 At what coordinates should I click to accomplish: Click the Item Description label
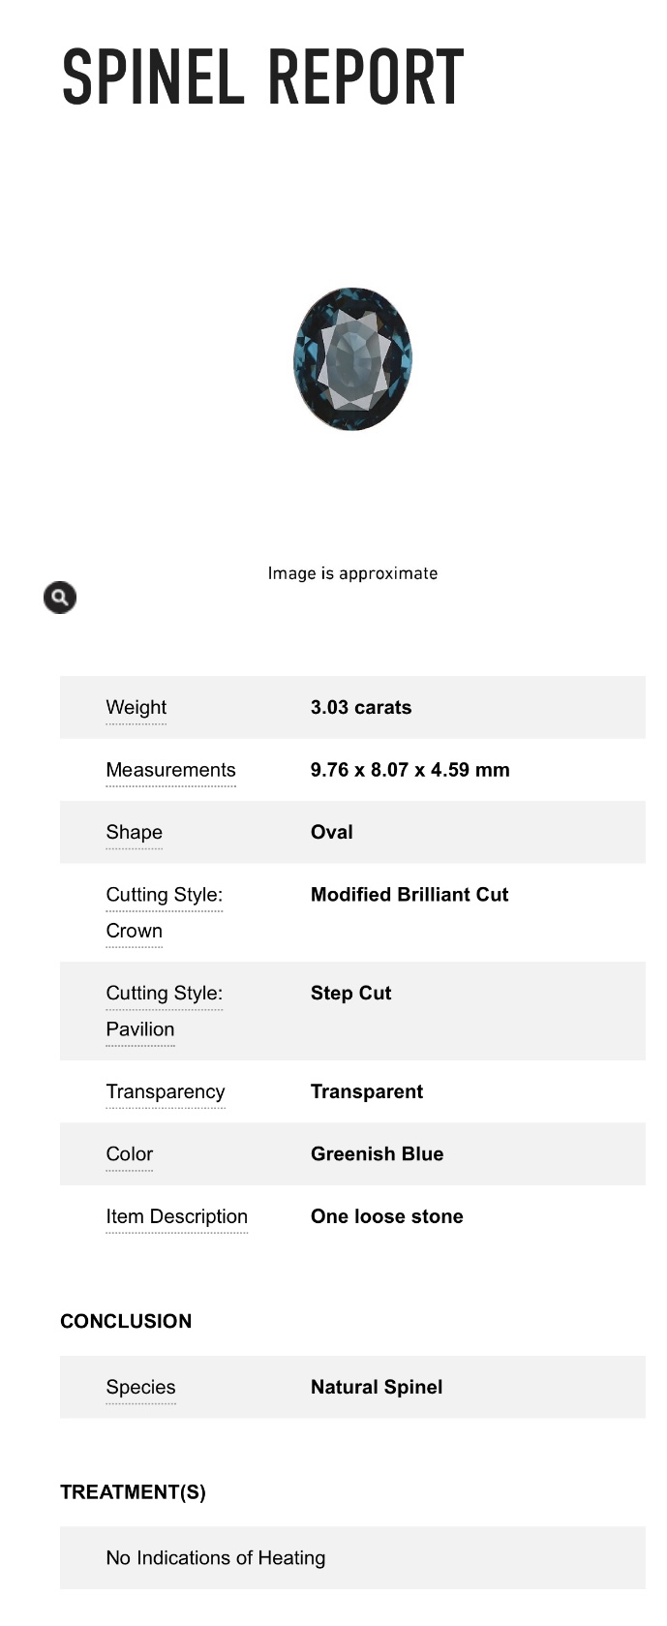pyautogui.click(x=177, y=1217)
